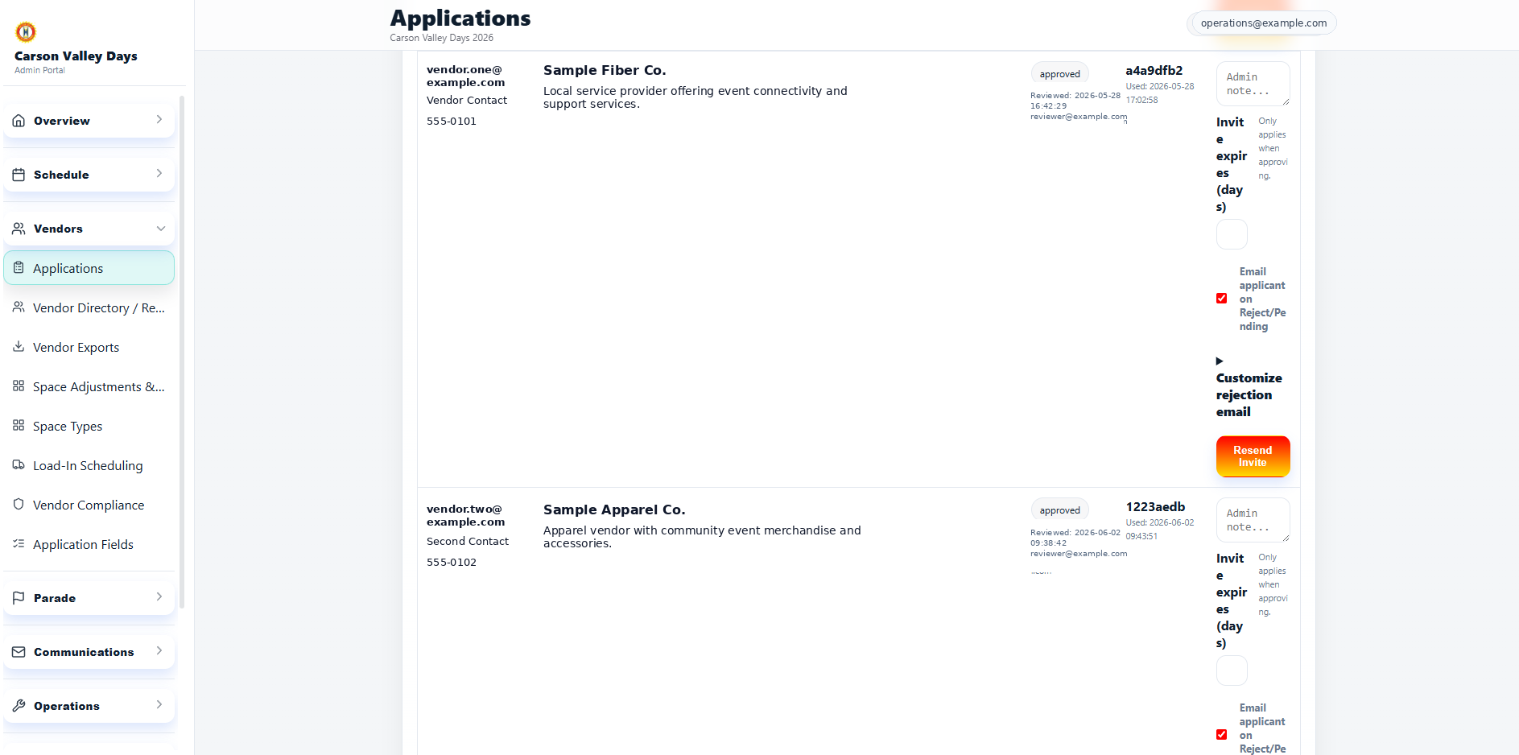Screen dimensions: 1519x755
Task: Expand the Parade section chevron
Action: (x=159, y=596)
